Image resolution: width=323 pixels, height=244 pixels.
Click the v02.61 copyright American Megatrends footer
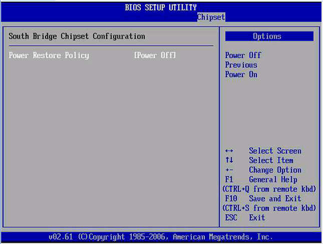(161, 237)
